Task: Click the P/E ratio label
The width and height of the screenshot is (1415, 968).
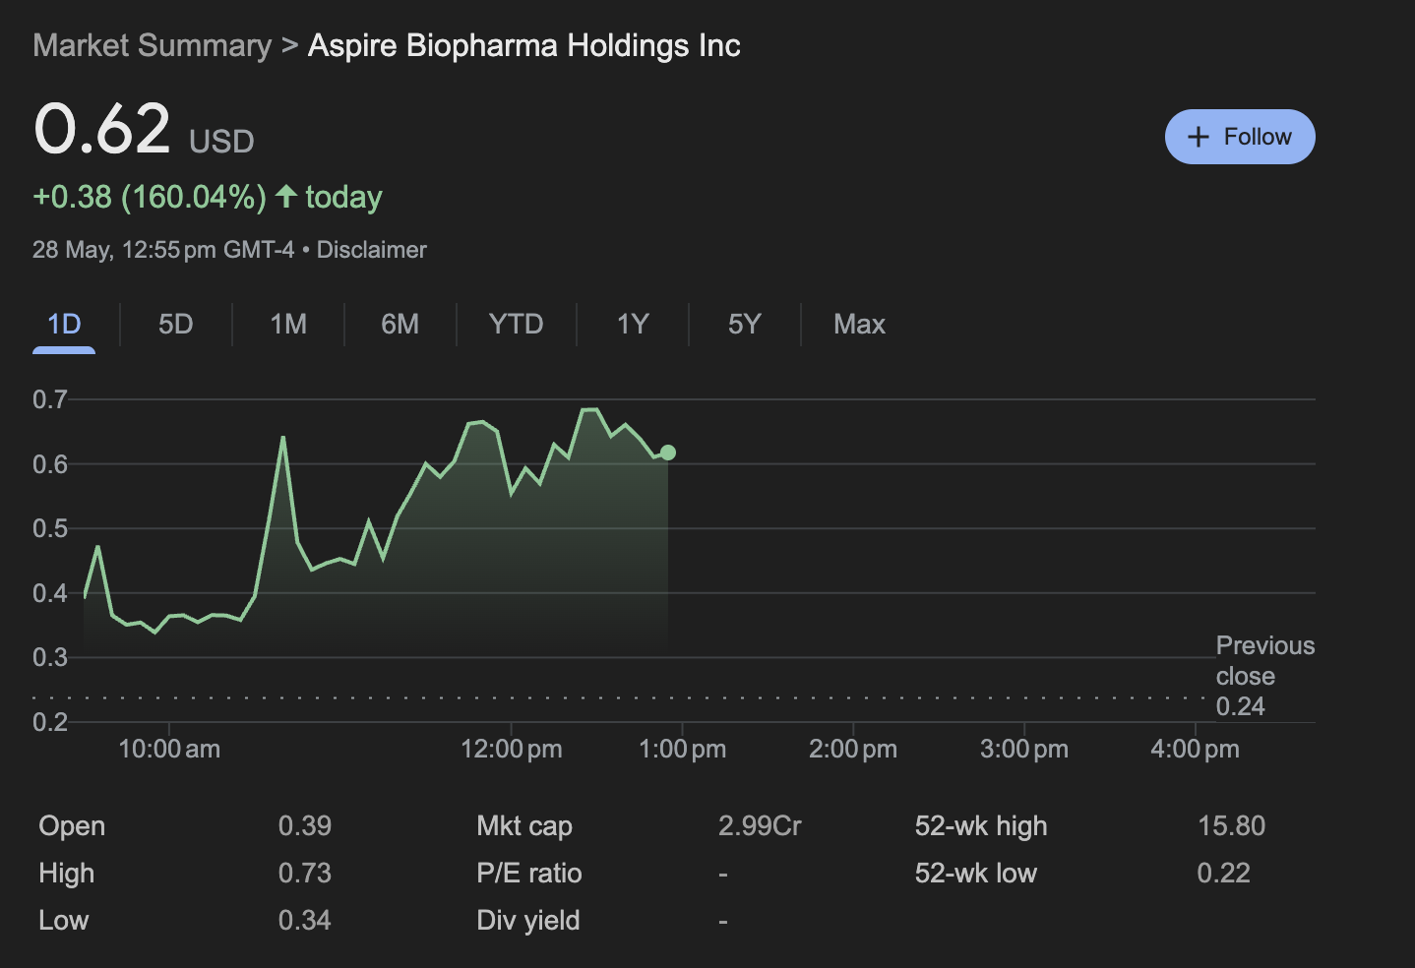Action: [529, 873]
